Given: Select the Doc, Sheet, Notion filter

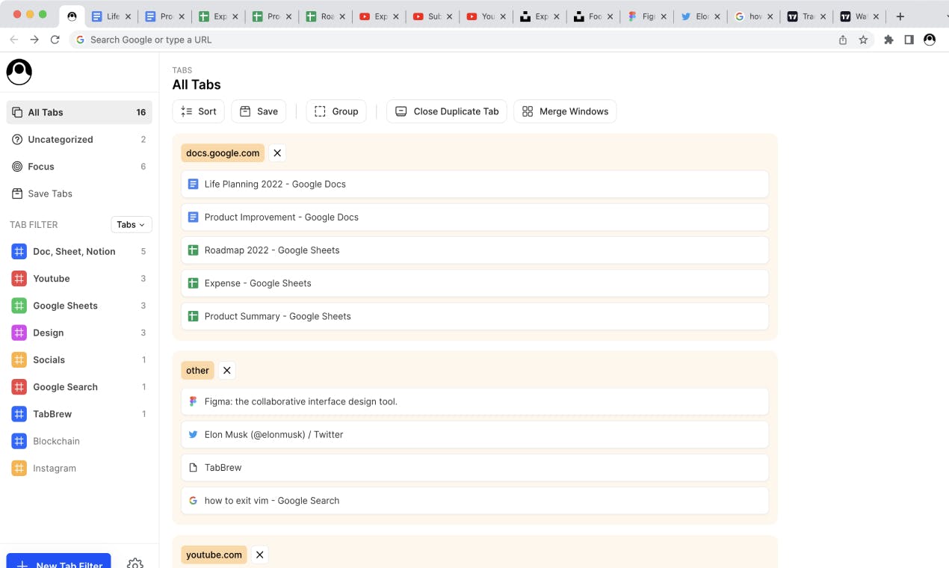Looking at the screenshot, I should pyautogui.click(x=79, y=252).
